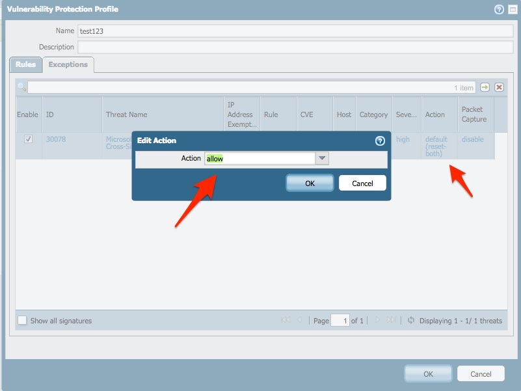This screenshot has width=521, height=391.
Task: Click the Description input field
Action: click(295, 47)
